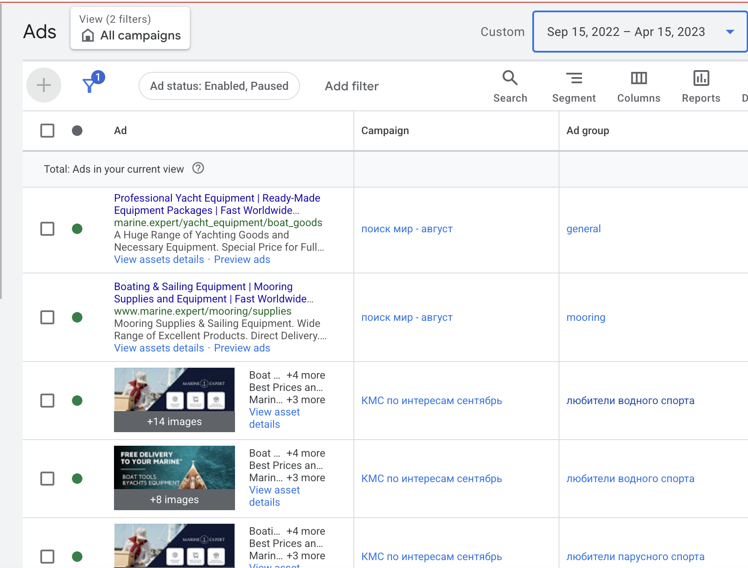Click the Ad status: Enabled, Paused chip
This screenshot has height=568, width=748.
(x=219, y=86)
